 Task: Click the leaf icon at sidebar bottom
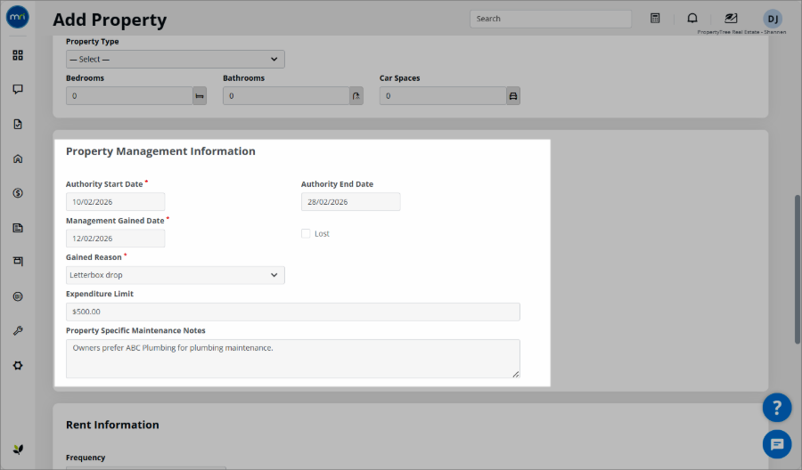pos(18,450)
